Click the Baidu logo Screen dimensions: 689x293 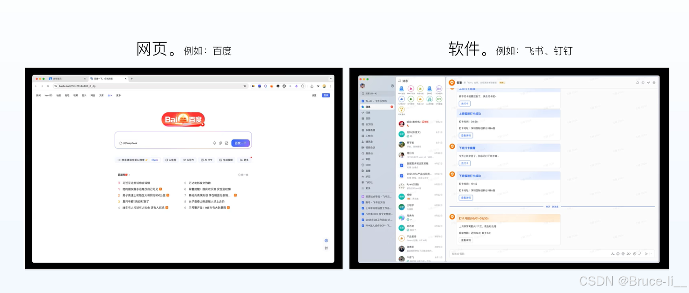pos(183,119)
